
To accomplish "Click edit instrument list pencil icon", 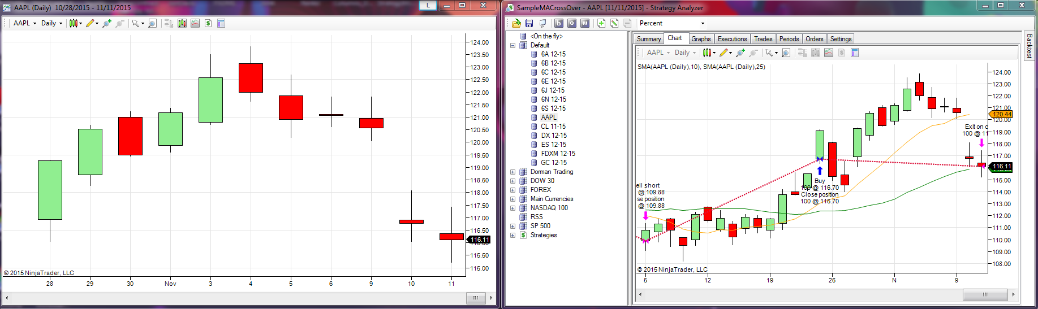I will [x=614, y=23].
